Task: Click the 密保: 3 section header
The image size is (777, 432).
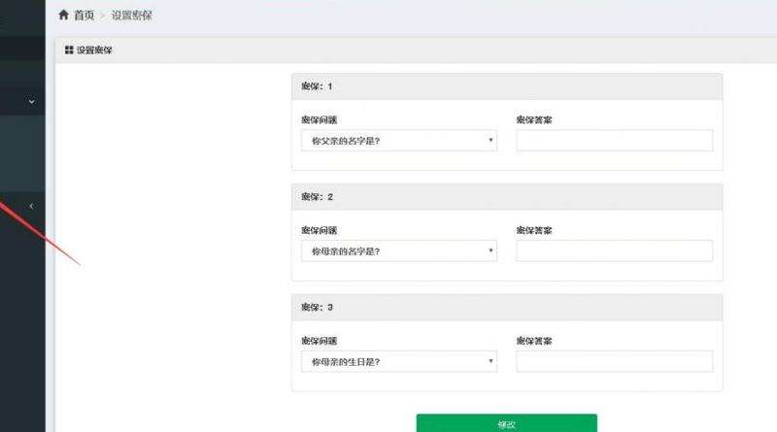Action: click(318, 308)
